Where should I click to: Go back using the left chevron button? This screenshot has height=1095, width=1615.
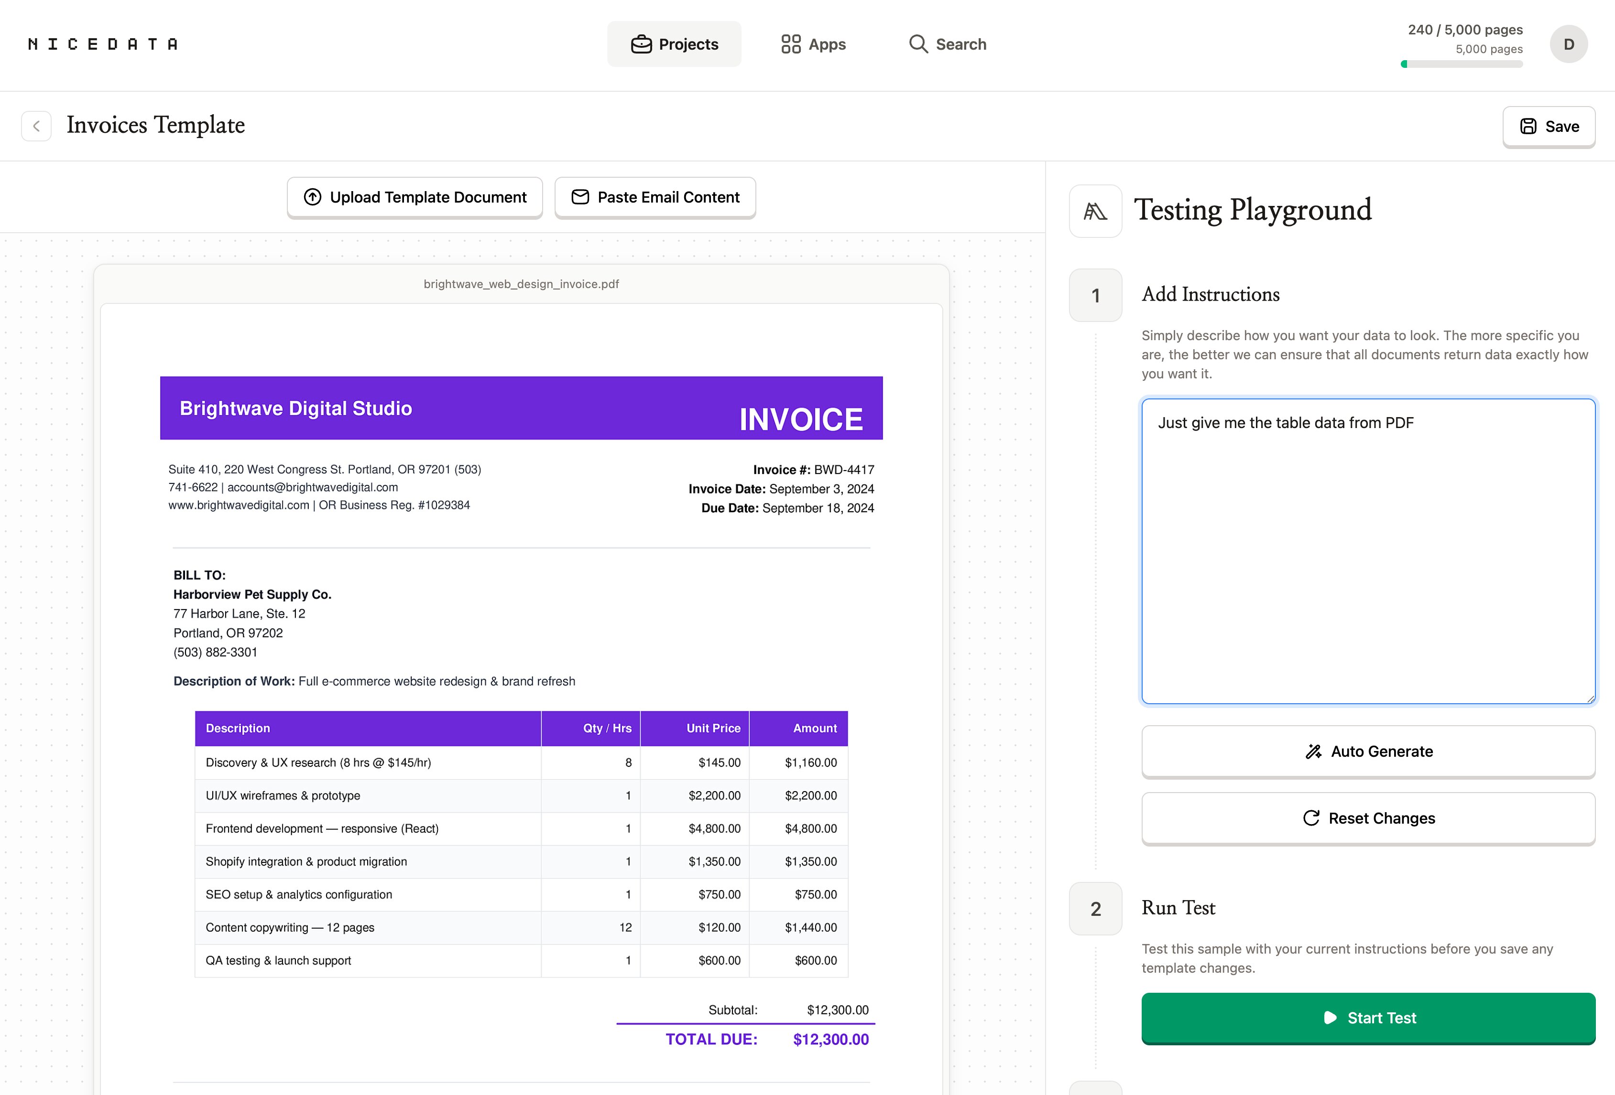36,126
